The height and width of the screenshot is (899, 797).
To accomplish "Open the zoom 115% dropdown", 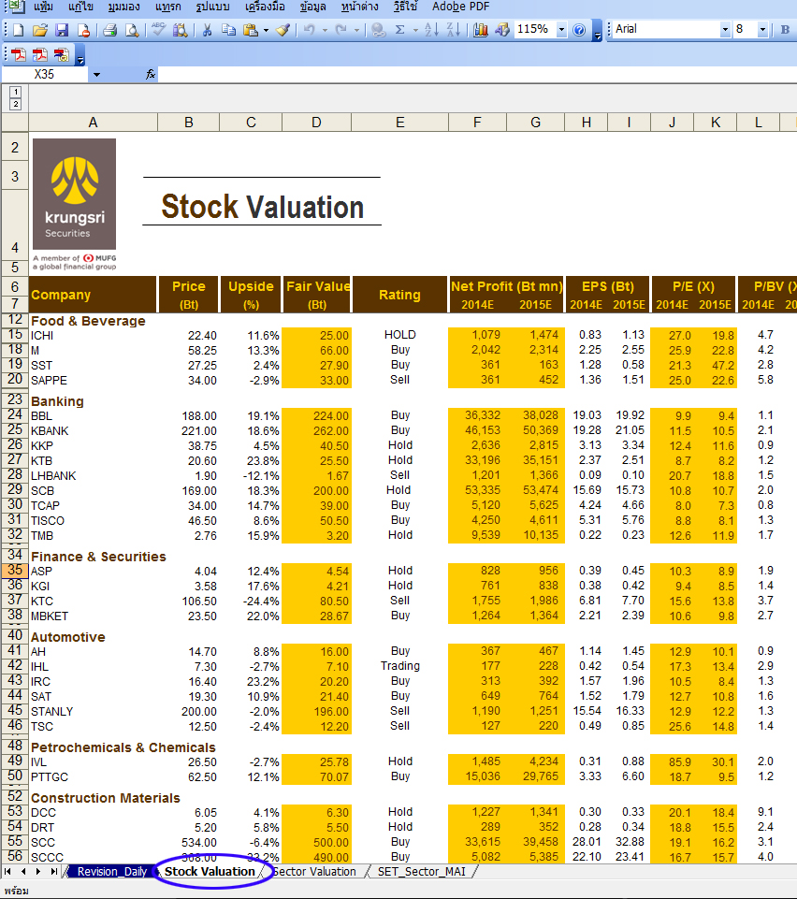I will 561,30.
